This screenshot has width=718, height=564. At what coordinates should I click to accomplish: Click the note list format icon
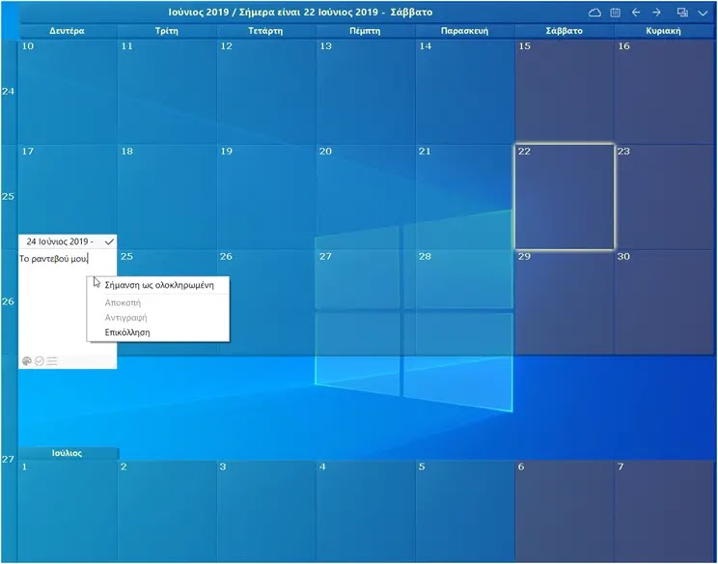[52, 361]
